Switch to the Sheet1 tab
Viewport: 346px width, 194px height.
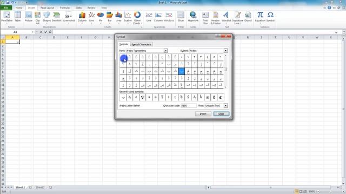click(20, 188)
